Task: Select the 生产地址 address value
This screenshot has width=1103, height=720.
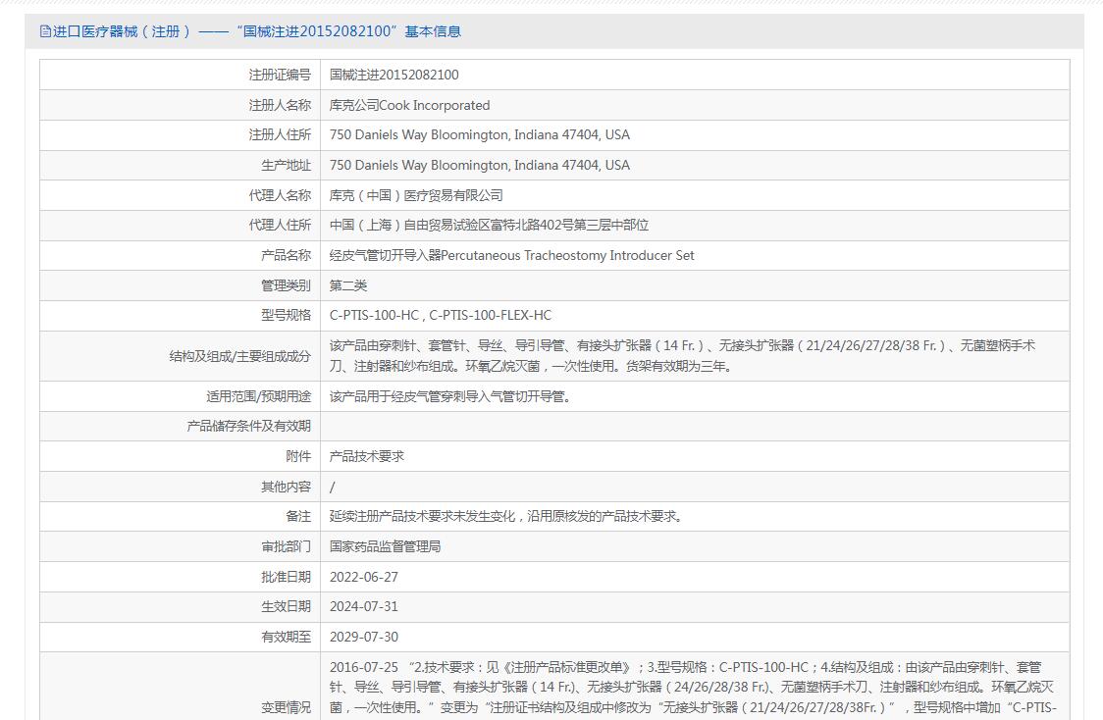Action: pyautogui.click(x=480, y=165)
